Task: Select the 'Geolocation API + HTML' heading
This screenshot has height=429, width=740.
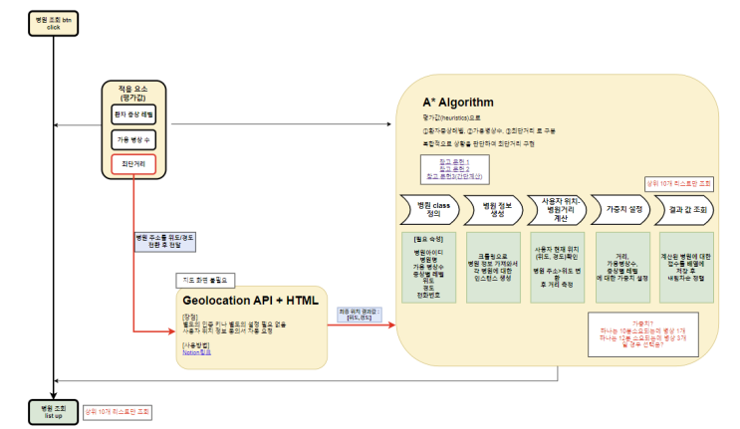Action: (250, 301)
